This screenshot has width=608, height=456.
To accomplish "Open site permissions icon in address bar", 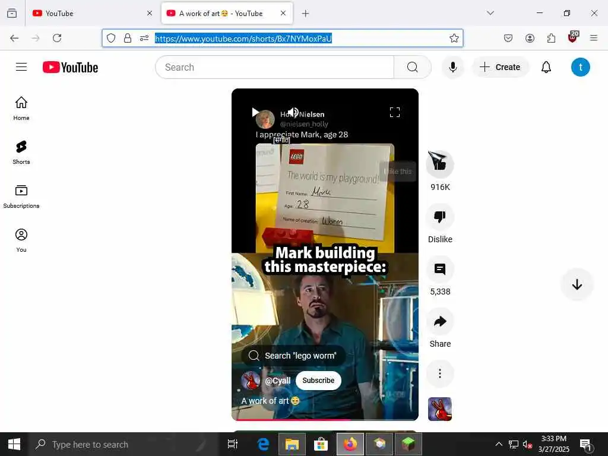I will pos(144,38).
